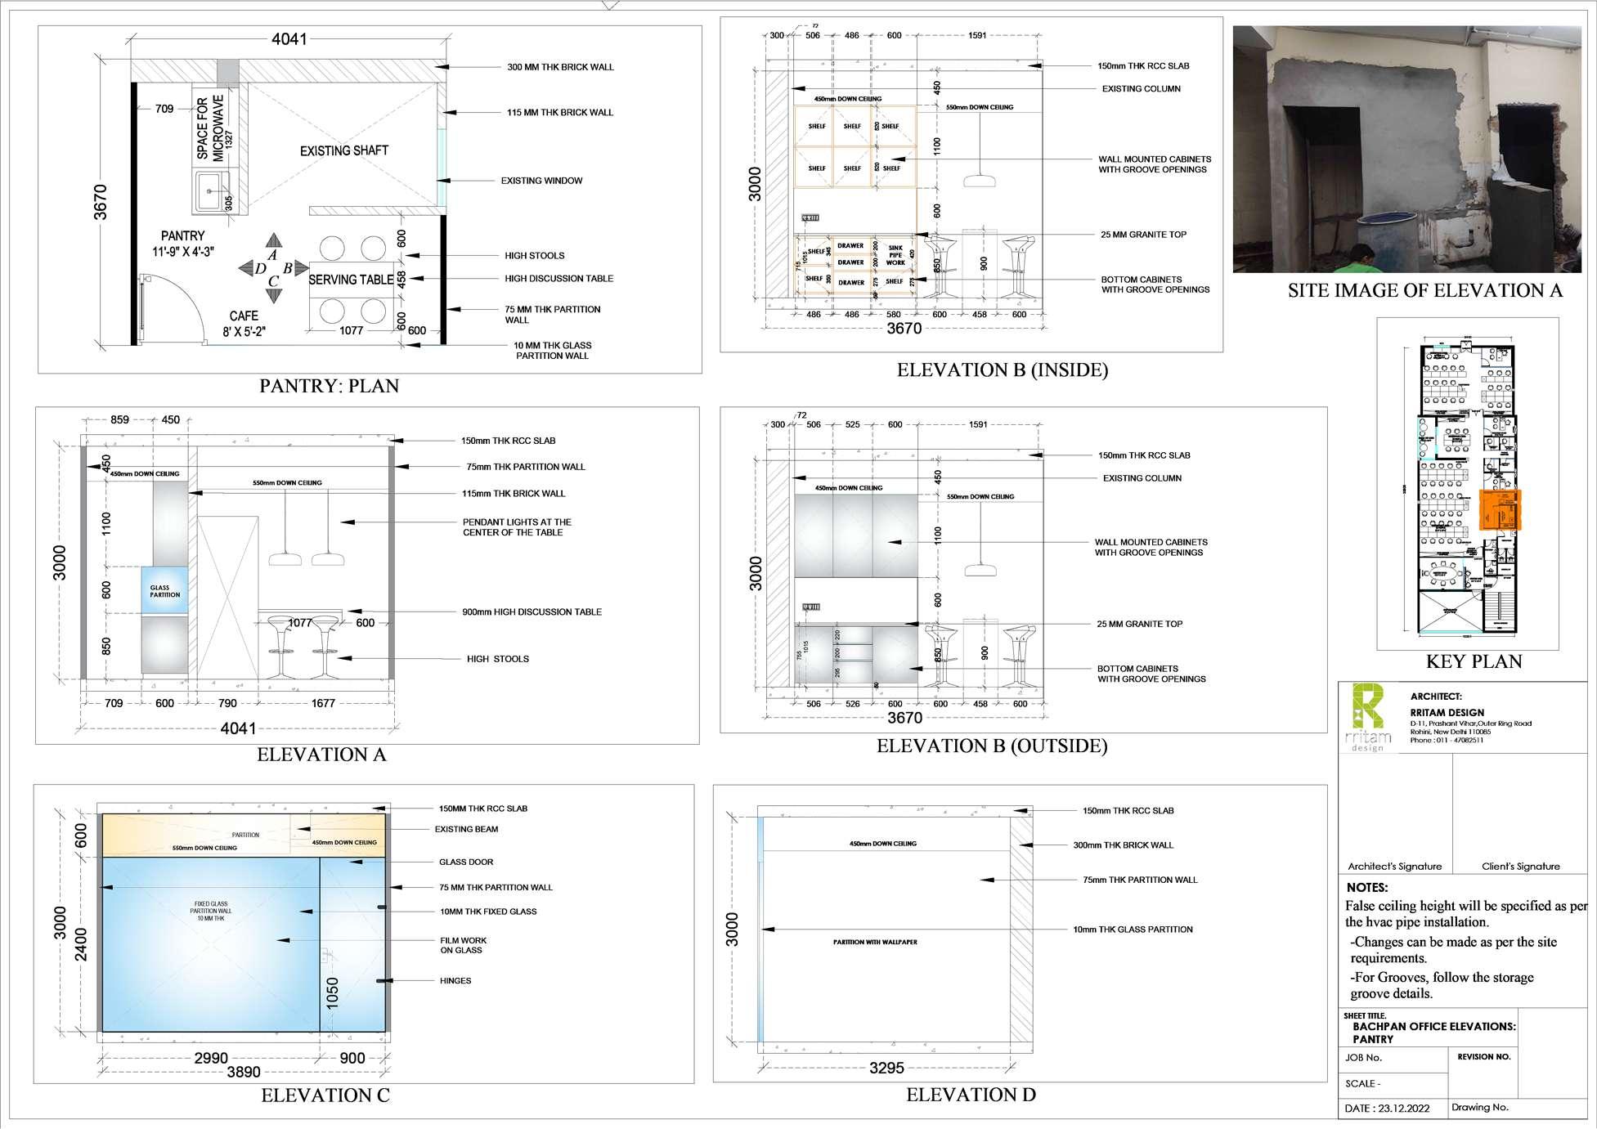Click the 'GLASS PARTITION' blue panel in Elevation A
The image size is (1597, 1129).
(x=164, y=591)
